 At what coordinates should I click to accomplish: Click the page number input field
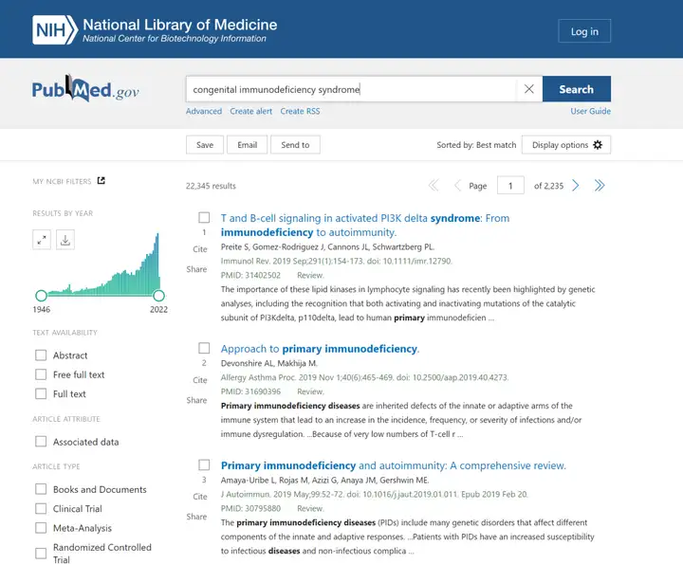point(510,186)
